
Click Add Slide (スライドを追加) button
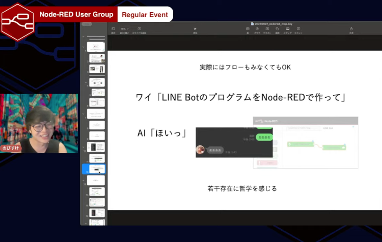click(139, 30)
